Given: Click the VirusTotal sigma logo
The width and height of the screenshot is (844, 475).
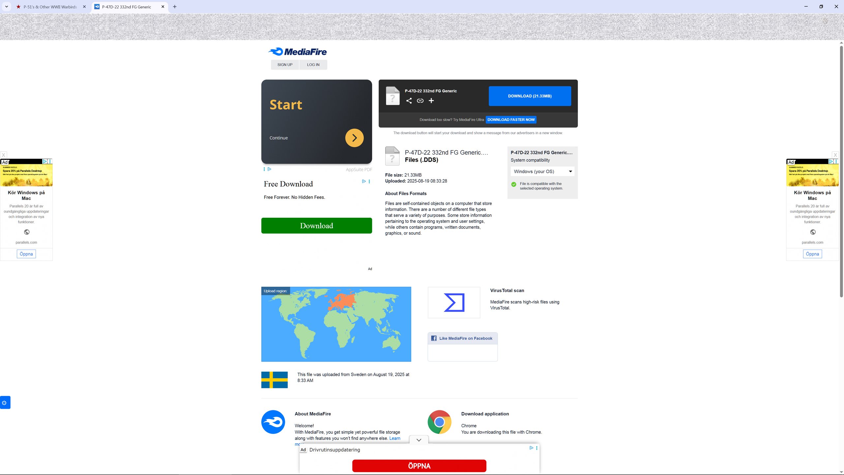Looking at the screenshot, I should 454,302.
